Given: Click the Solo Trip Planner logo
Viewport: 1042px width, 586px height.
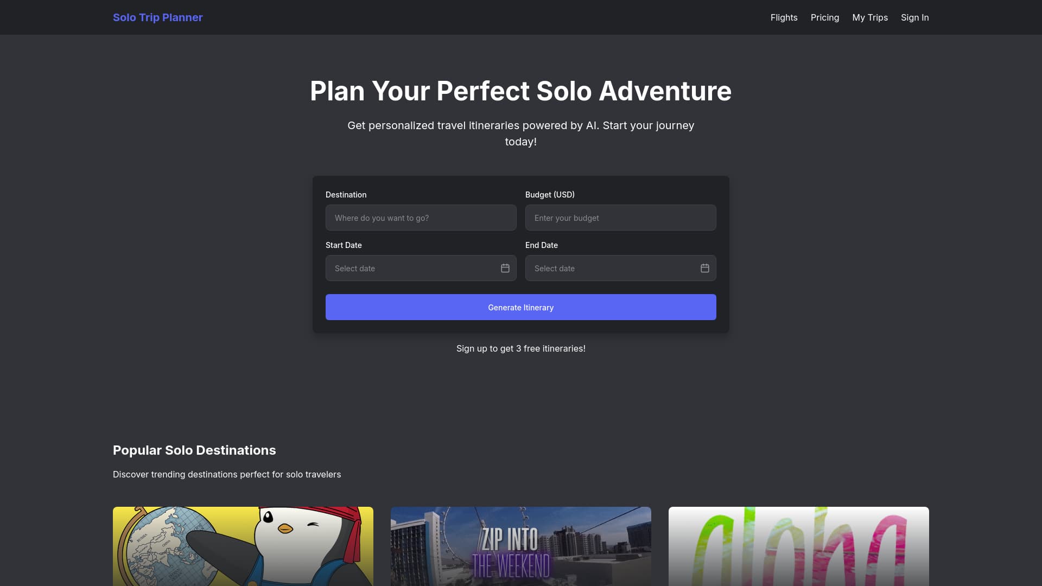Looking at the screenshot, I should 157,17.
